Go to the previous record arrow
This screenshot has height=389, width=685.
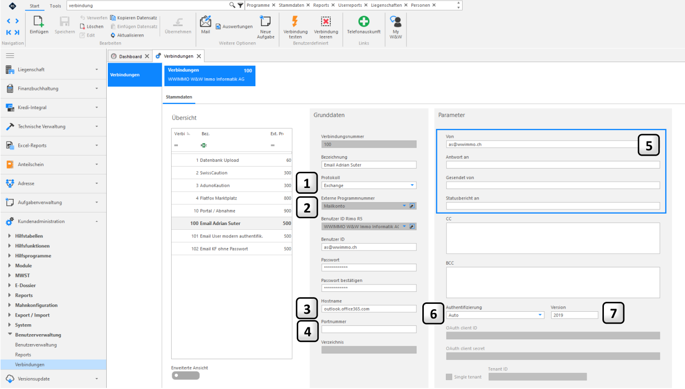click(x=9, y=21)
